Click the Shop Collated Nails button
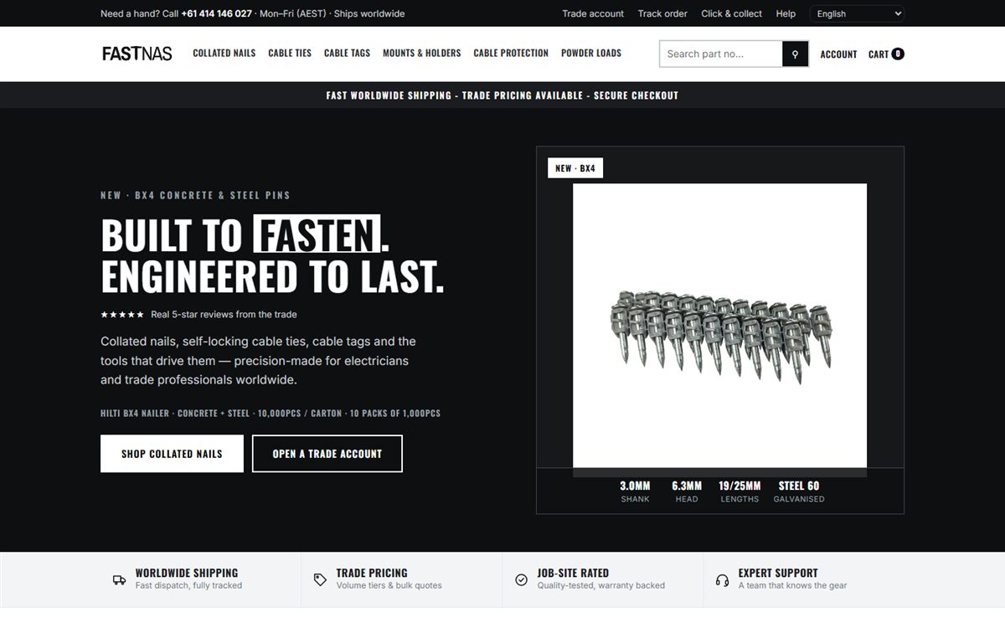The width and height of the screenshot is (1005, 628). (x=172, y=454)
